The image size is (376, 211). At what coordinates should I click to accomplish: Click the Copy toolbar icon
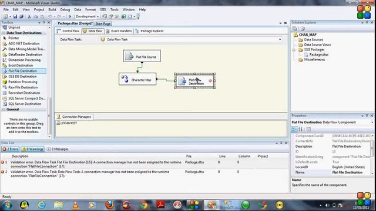click(x=35, y=16)
